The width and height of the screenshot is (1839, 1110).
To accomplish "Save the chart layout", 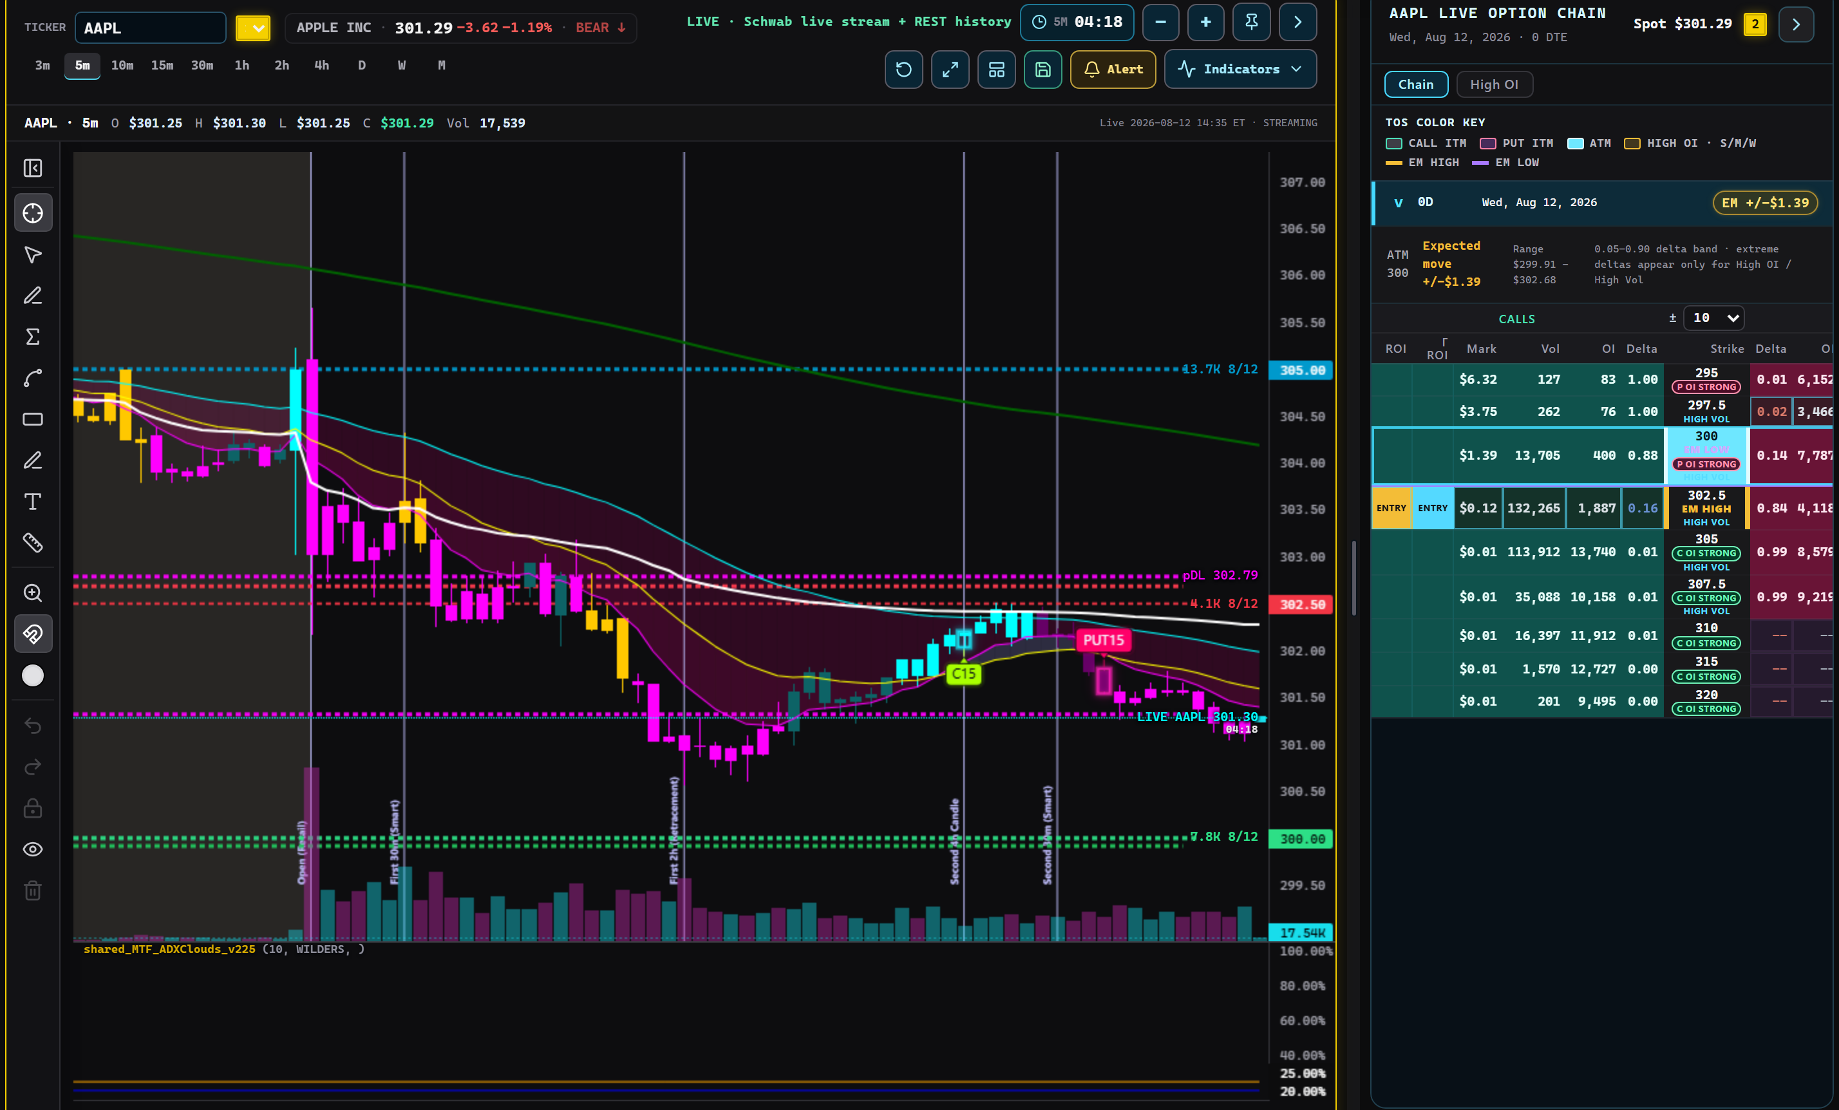I will (1042, 70).
